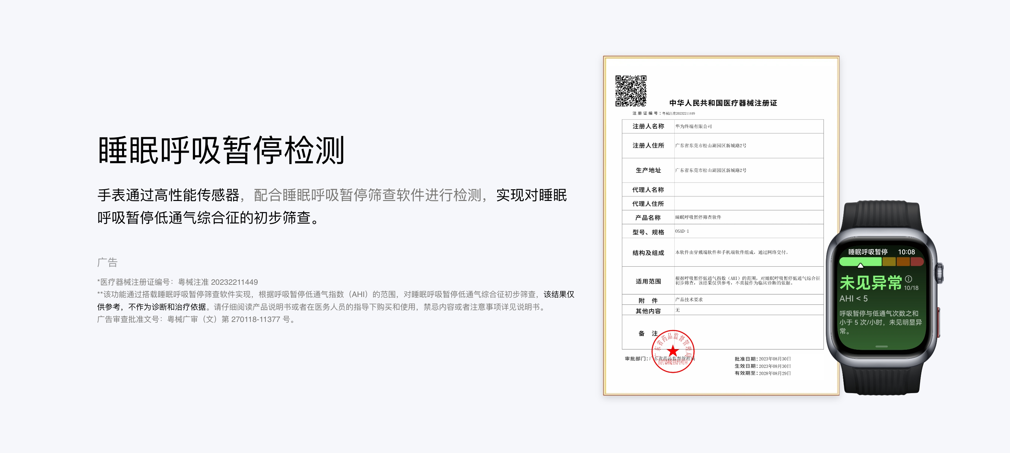Screen dimensions: 1010x453
Task: Tap the red segment of the AHI scale
Action: tap(917, 261)
